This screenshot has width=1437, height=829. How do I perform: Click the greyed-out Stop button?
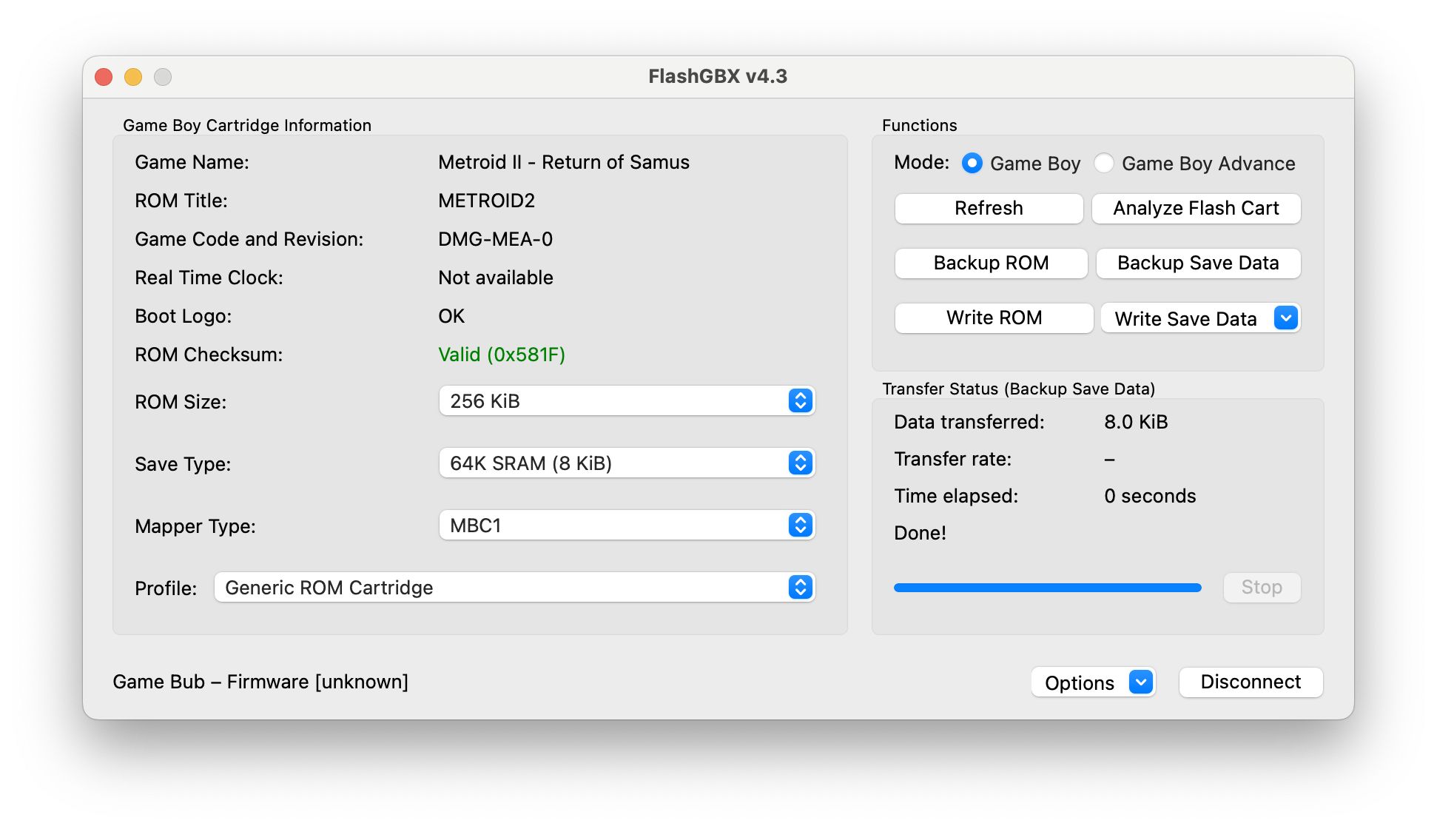pyautogui.click(x=1262, y=588)
